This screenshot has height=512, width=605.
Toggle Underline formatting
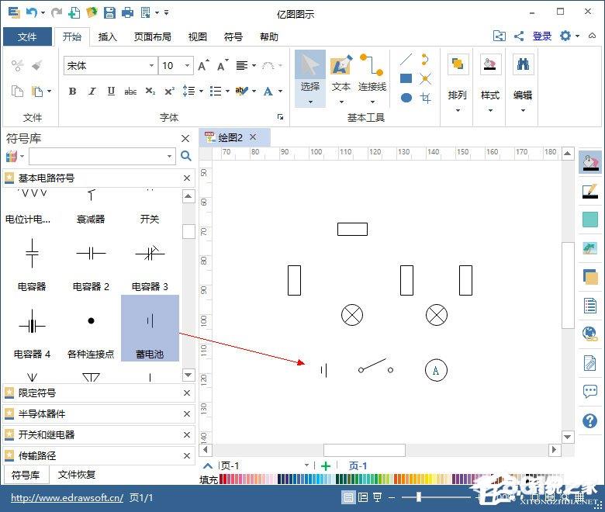coord(111,92)
